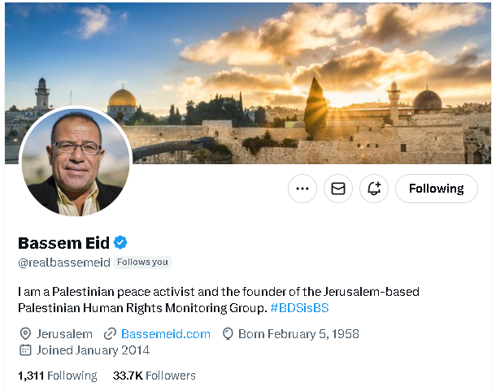
Task: Click the chain link icon before Bassemeid.com
Action: pyautogui.click(x=109, y=333)
